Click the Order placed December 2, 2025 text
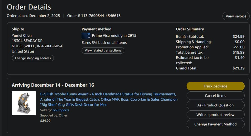 pos(33,16)
